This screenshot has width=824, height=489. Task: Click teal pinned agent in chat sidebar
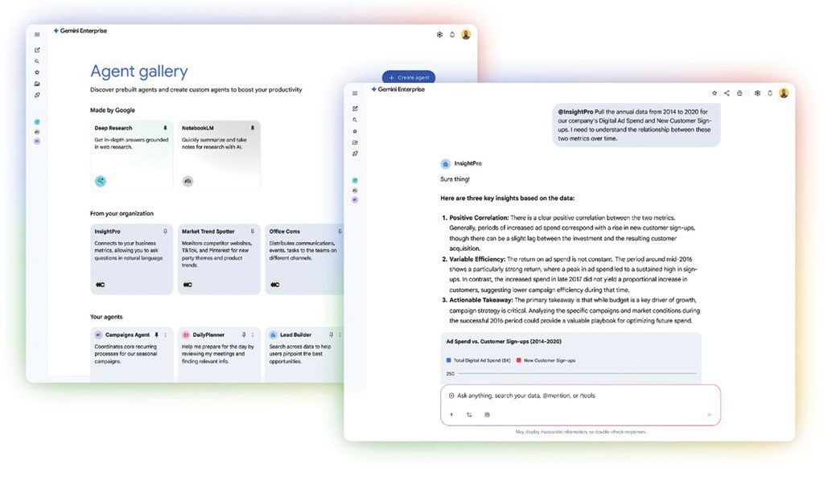coord(355,181)
